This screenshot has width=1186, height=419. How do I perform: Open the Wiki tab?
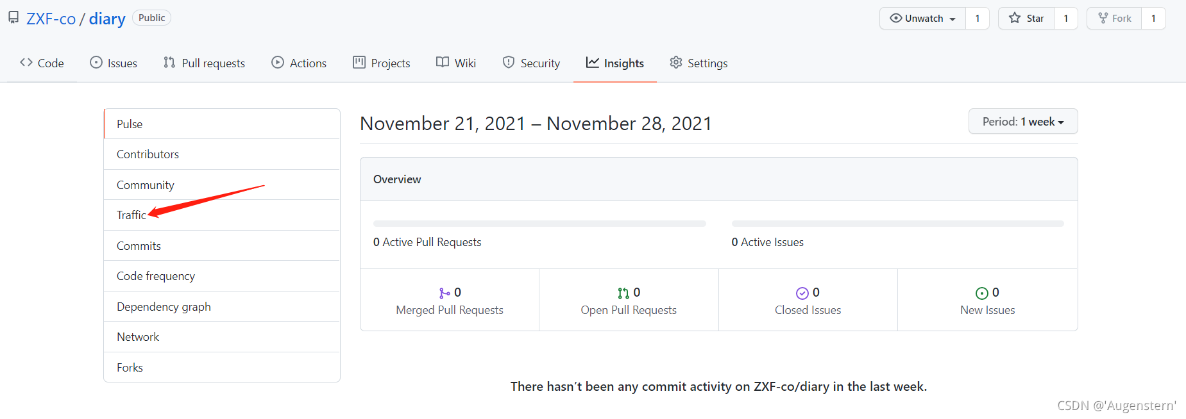coord(456,63)
